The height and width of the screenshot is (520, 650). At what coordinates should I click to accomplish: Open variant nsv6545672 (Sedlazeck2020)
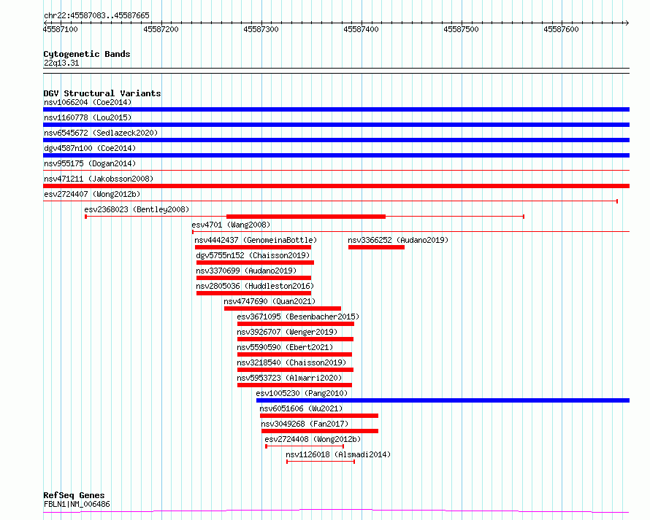[x=101, y=133]
